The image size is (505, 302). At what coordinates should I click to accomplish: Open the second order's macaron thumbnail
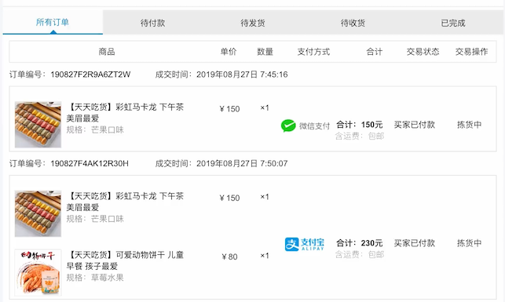(38, 213)
